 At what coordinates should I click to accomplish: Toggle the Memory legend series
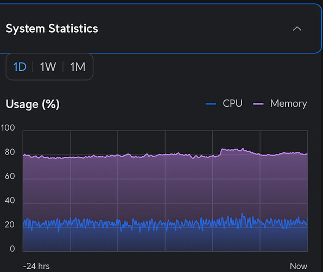(288, 103)
